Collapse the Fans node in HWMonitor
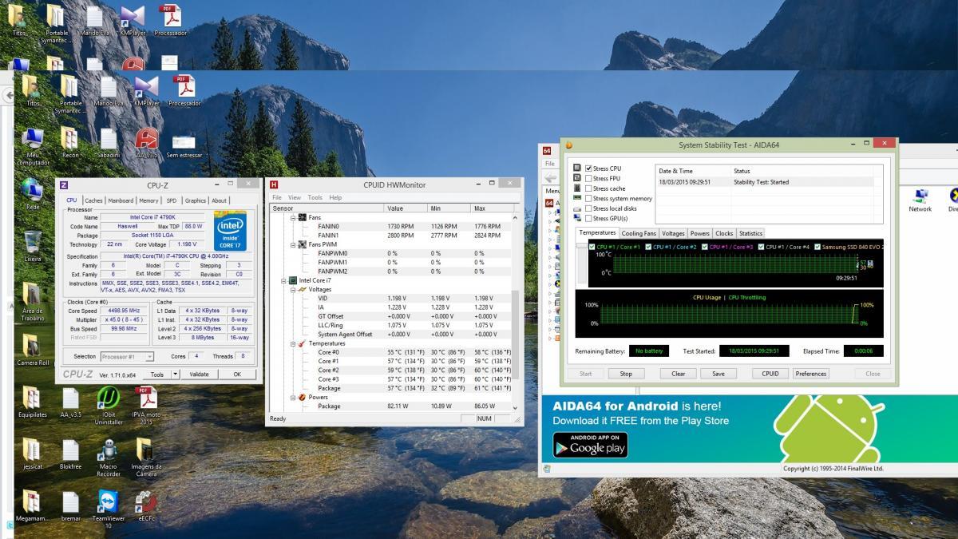Viewport: 958px width, 539px height. 292,217
